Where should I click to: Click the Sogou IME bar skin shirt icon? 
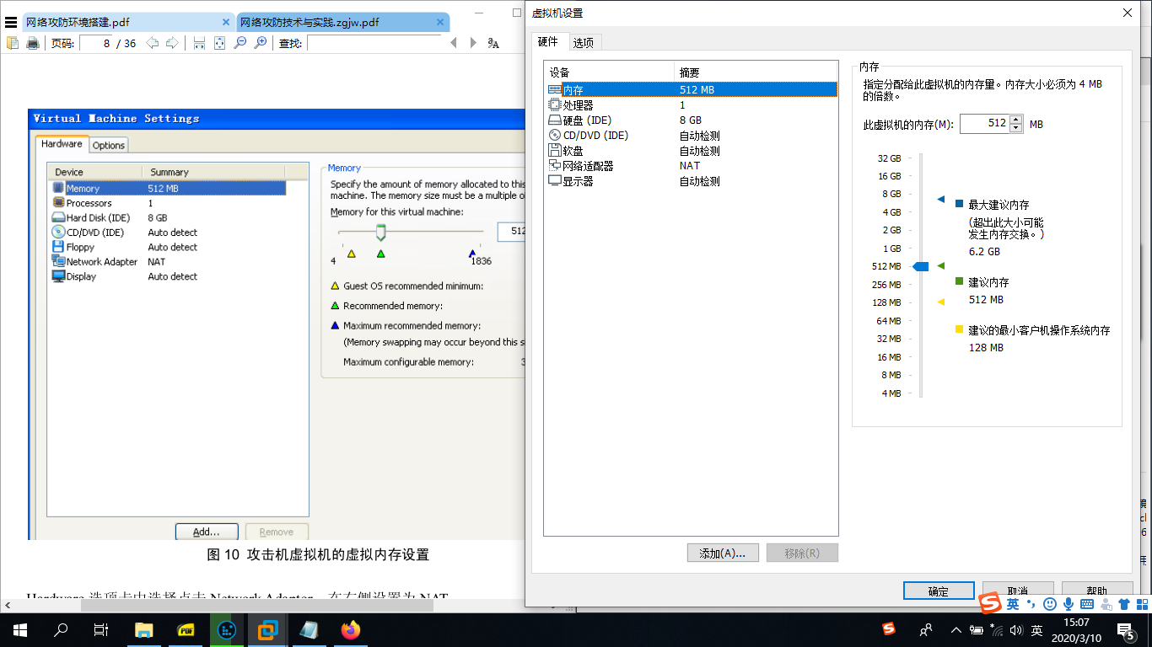[x=1124, y=604]
